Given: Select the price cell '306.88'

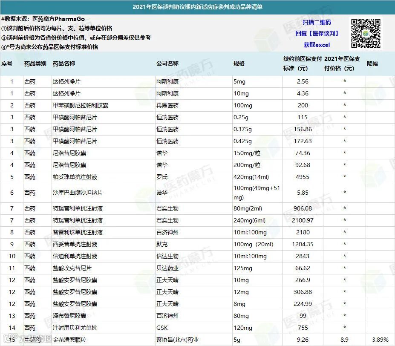Looking at the screenshot, I should click(x=303, y=292).
